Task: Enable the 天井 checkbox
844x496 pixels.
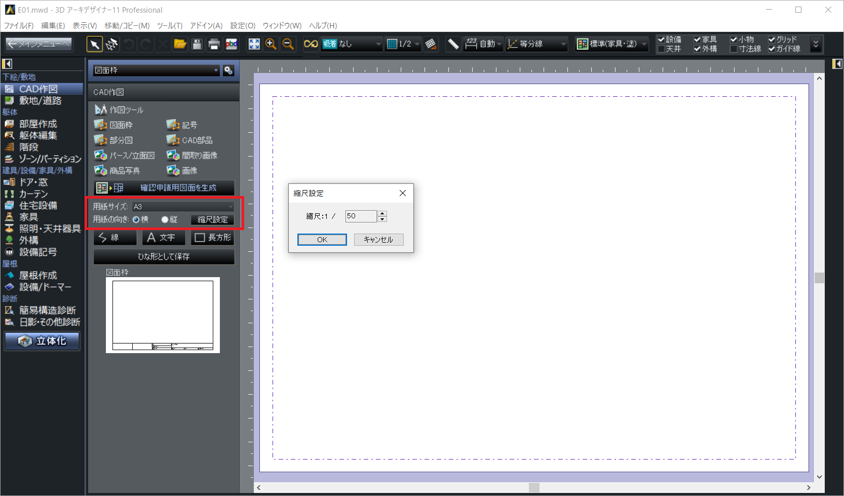Action: [x=661, y=49]
